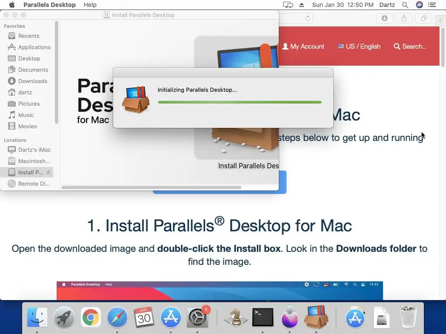Show Safari tab overview button

pos(423,18)
